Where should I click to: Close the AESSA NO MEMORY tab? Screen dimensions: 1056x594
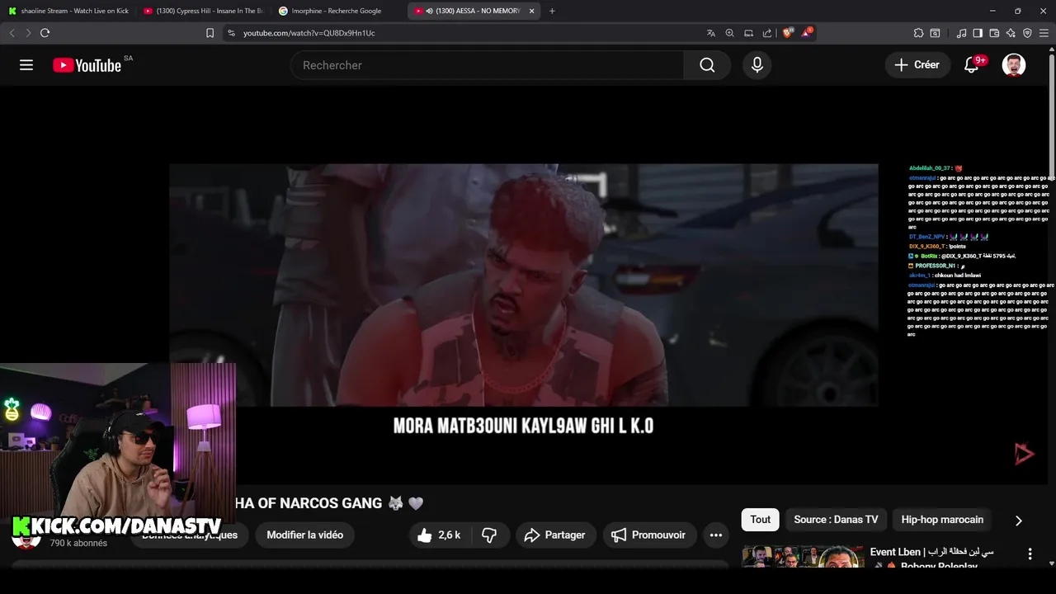pyautogui.click(x=531, y=11)
